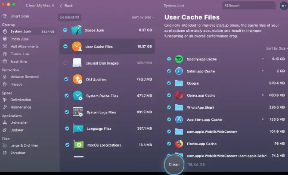The width and height of the screenshot is (288, 175).
Task: Click the Mail Attachments envelope icon
Action: pyautogui.click(x=5, y=47)
